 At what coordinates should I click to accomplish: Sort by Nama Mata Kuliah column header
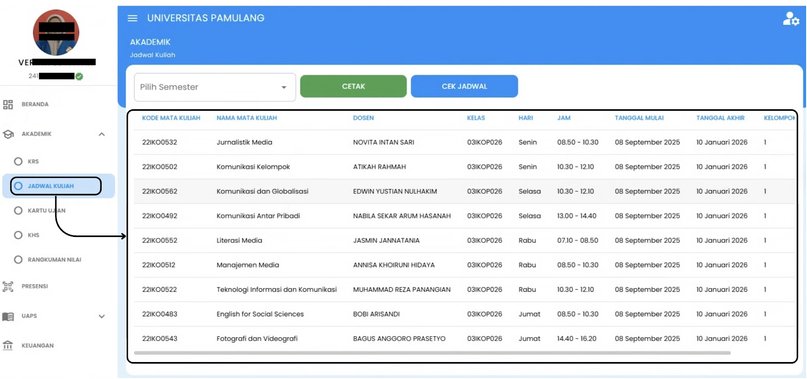(246, 118)
